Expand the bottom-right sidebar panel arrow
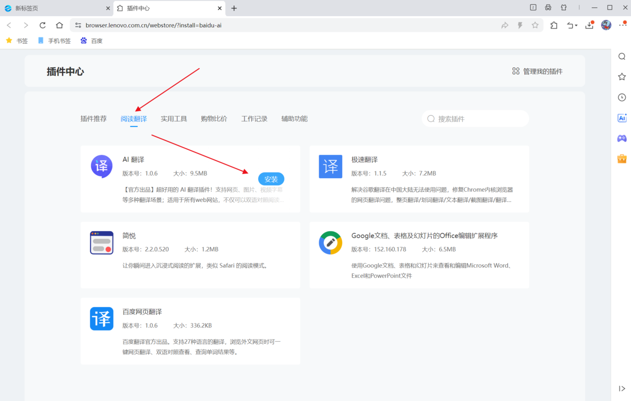Image resolution: width=631 pixels, height=401 pixels. [623, 388]
